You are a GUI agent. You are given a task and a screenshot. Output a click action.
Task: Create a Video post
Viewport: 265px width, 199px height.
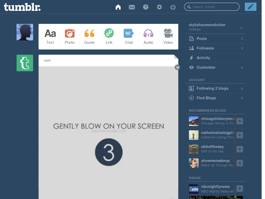click(168, 37)
